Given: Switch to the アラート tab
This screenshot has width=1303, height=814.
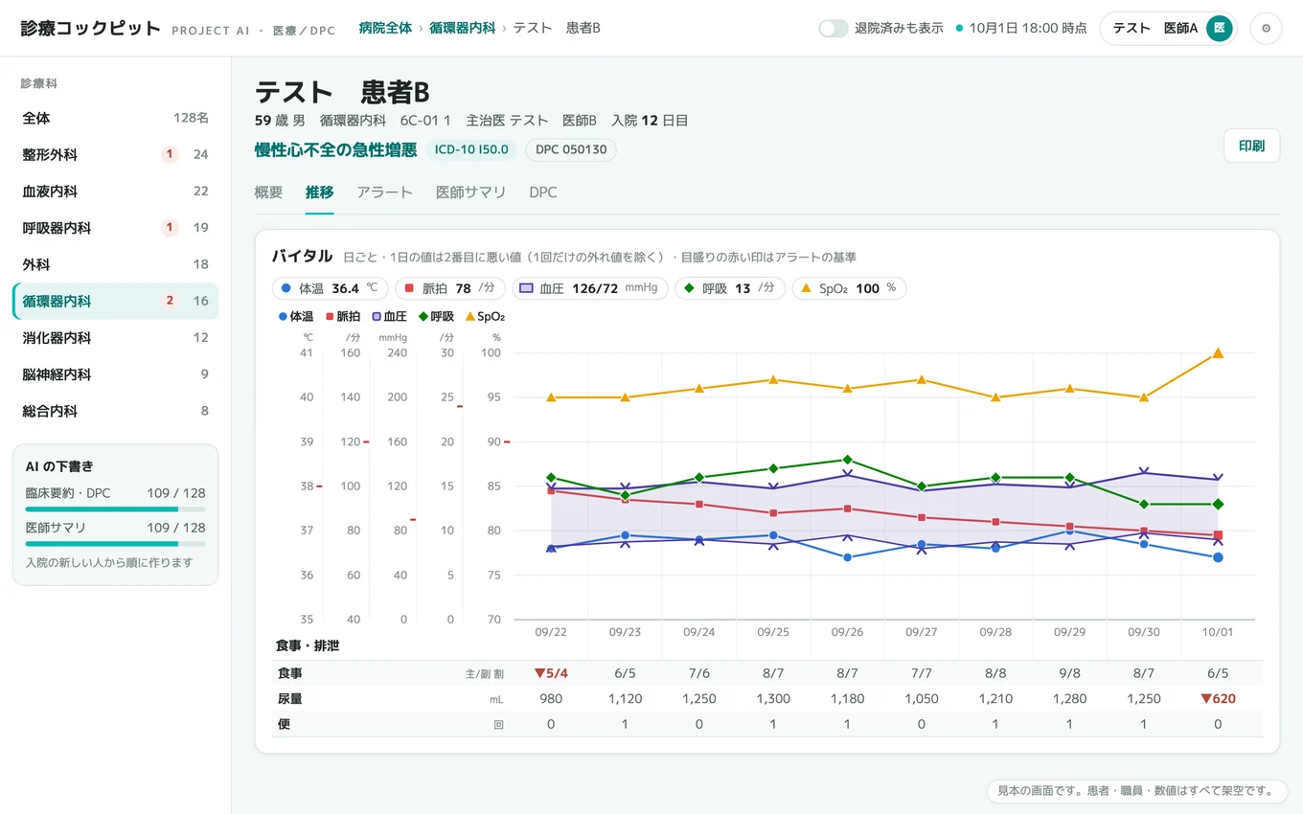Looking at the screenshot, I should (x=384, y=192).
